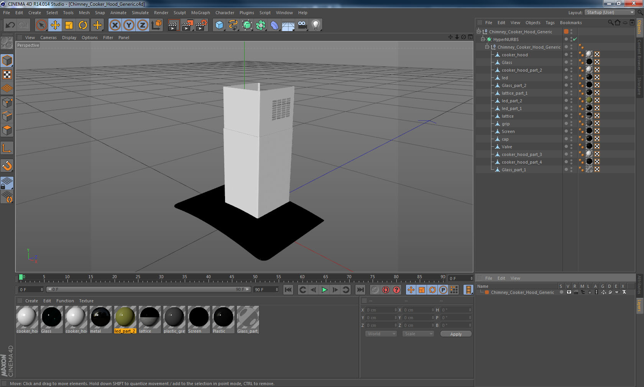This screenshot has width=644, height=387.
Task: Activate the Move tool in the top toolbar
Action: 55,25
